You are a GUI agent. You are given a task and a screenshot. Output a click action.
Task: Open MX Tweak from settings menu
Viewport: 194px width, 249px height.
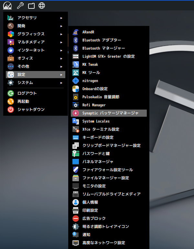coord(109,65)
